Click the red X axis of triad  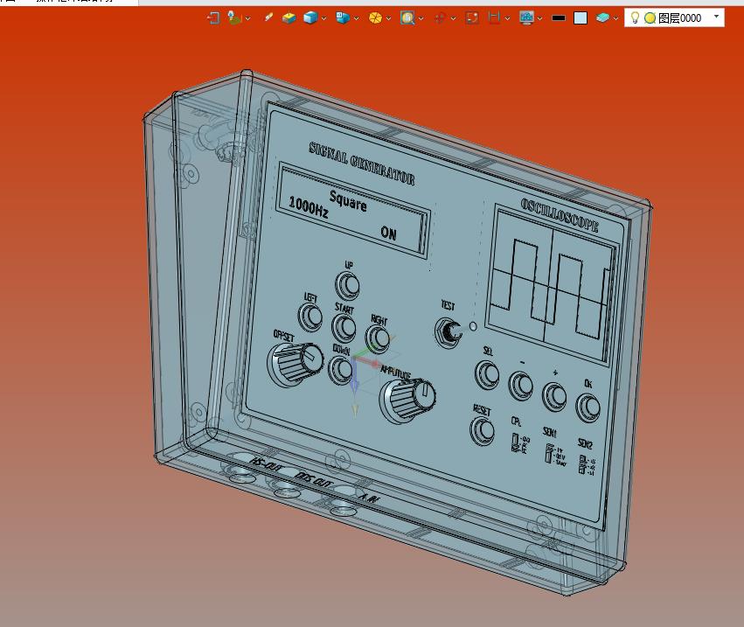pos(368,363)
